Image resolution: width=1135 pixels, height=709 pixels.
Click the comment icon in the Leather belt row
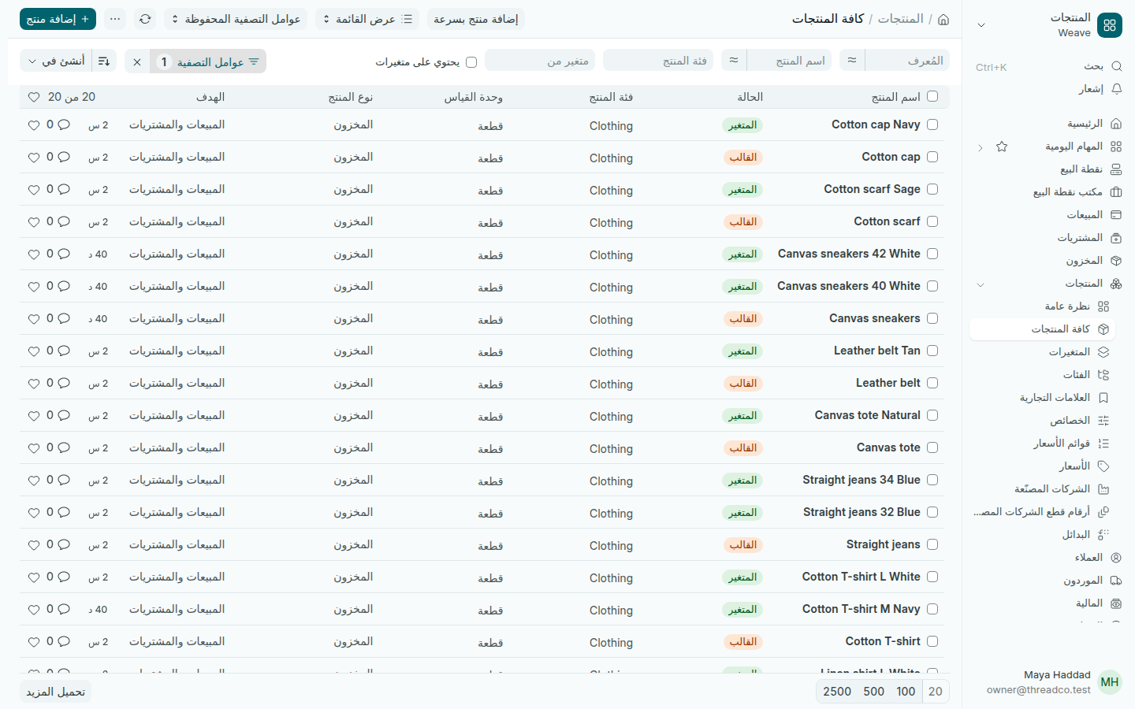click(64, 384)
